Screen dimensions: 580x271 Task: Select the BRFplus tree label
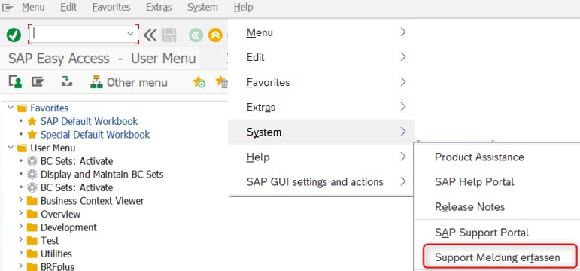pyautogui.click(x=58, y=266)
